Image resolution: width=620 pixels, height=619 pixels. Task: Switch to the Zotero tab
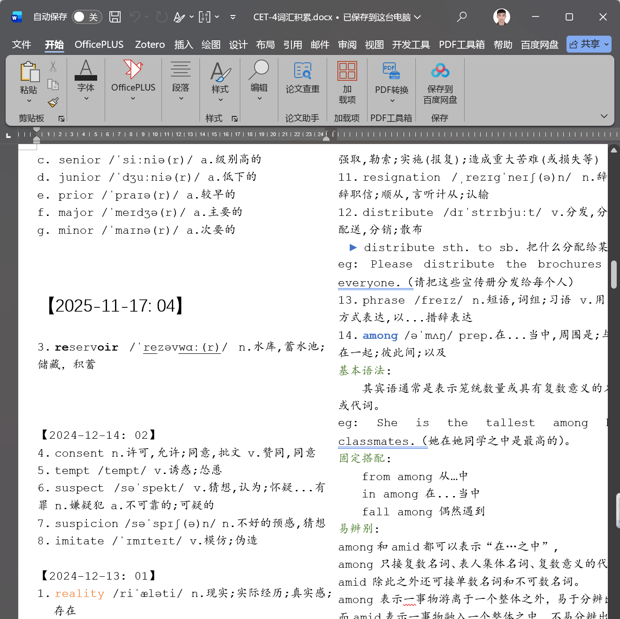(x=150, y=45)
